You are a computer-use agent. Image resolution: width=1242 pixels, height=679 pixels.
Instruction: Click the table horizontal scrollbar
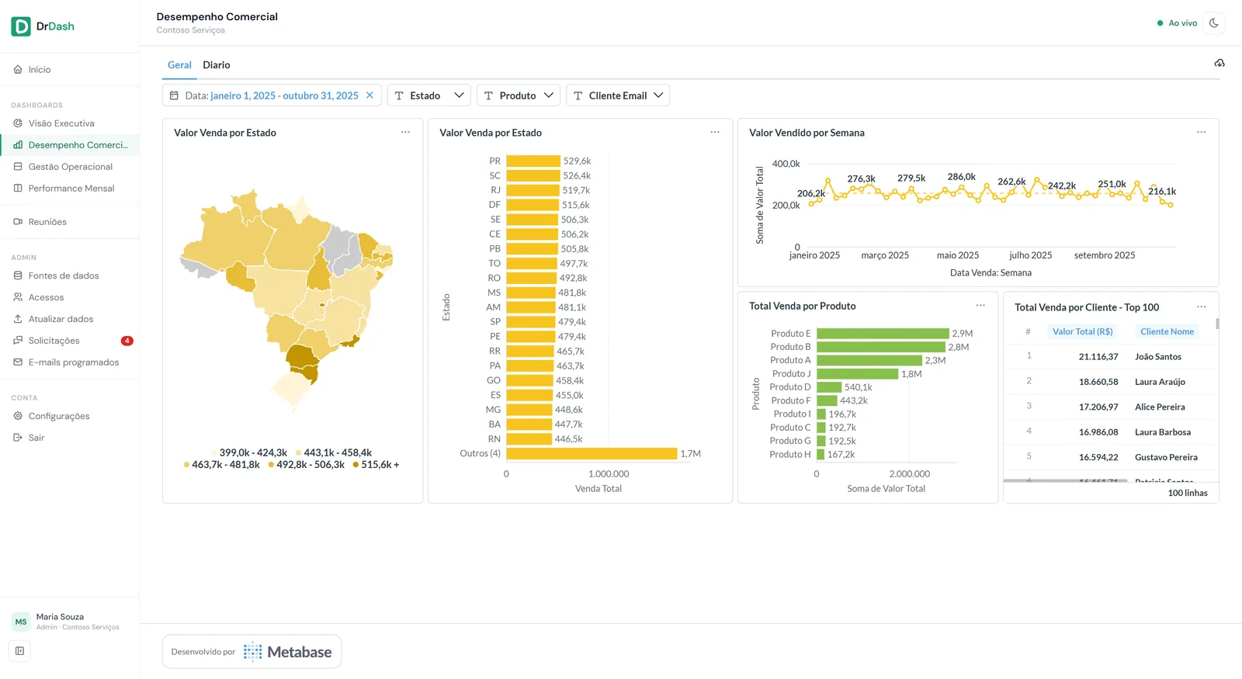pos(1065,481)
